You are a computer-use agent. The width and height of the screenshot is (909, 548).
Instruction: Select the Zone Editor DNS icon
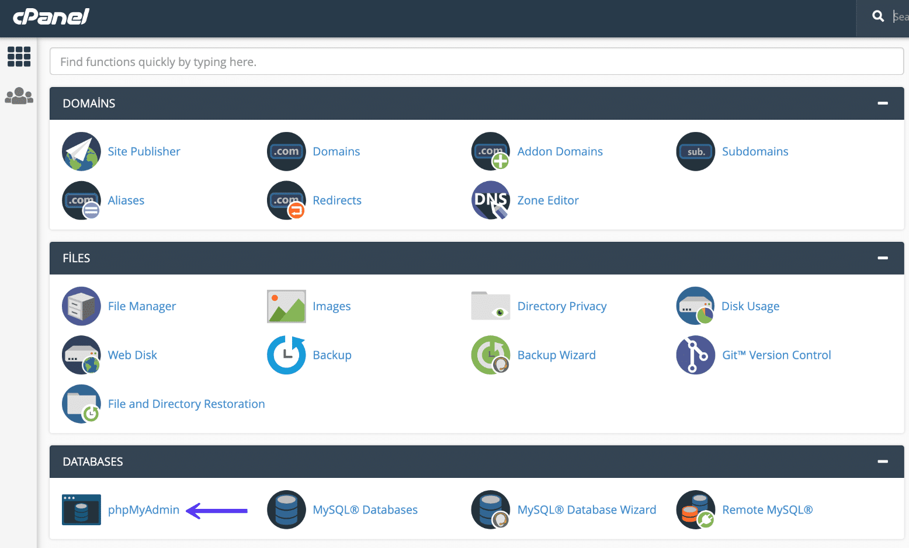point(490,200)
